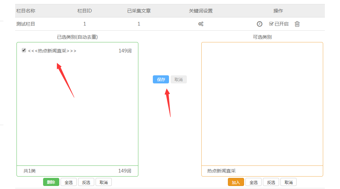Click 取消 under the 已选类别 panel
Screen dimensions: 340x189
pos(104,182)
